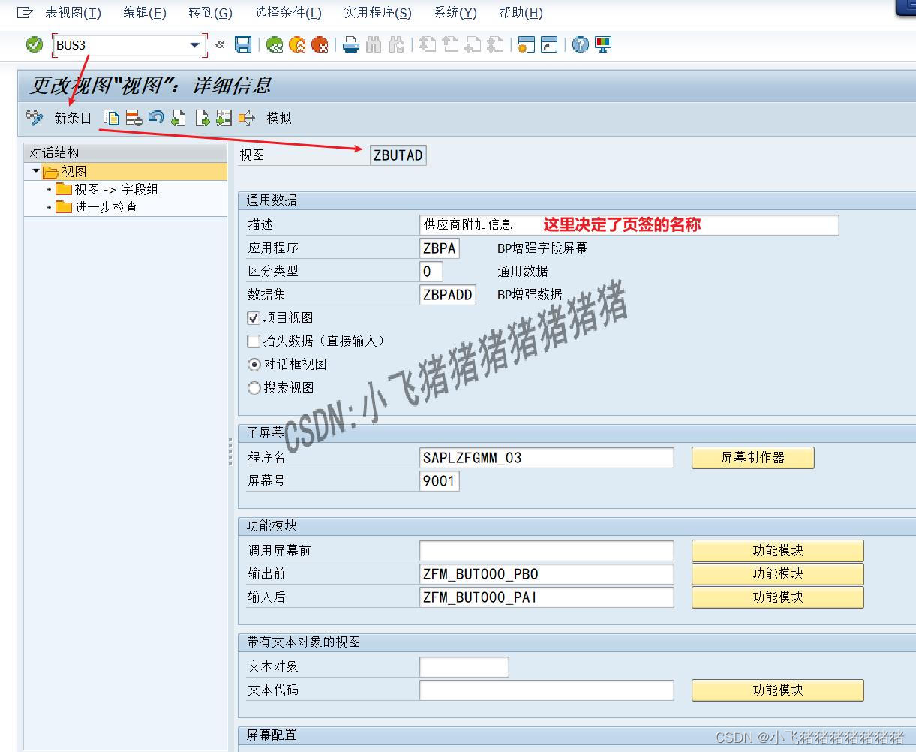Click the 应用程序 field with ZBPA

coord(440,248)
